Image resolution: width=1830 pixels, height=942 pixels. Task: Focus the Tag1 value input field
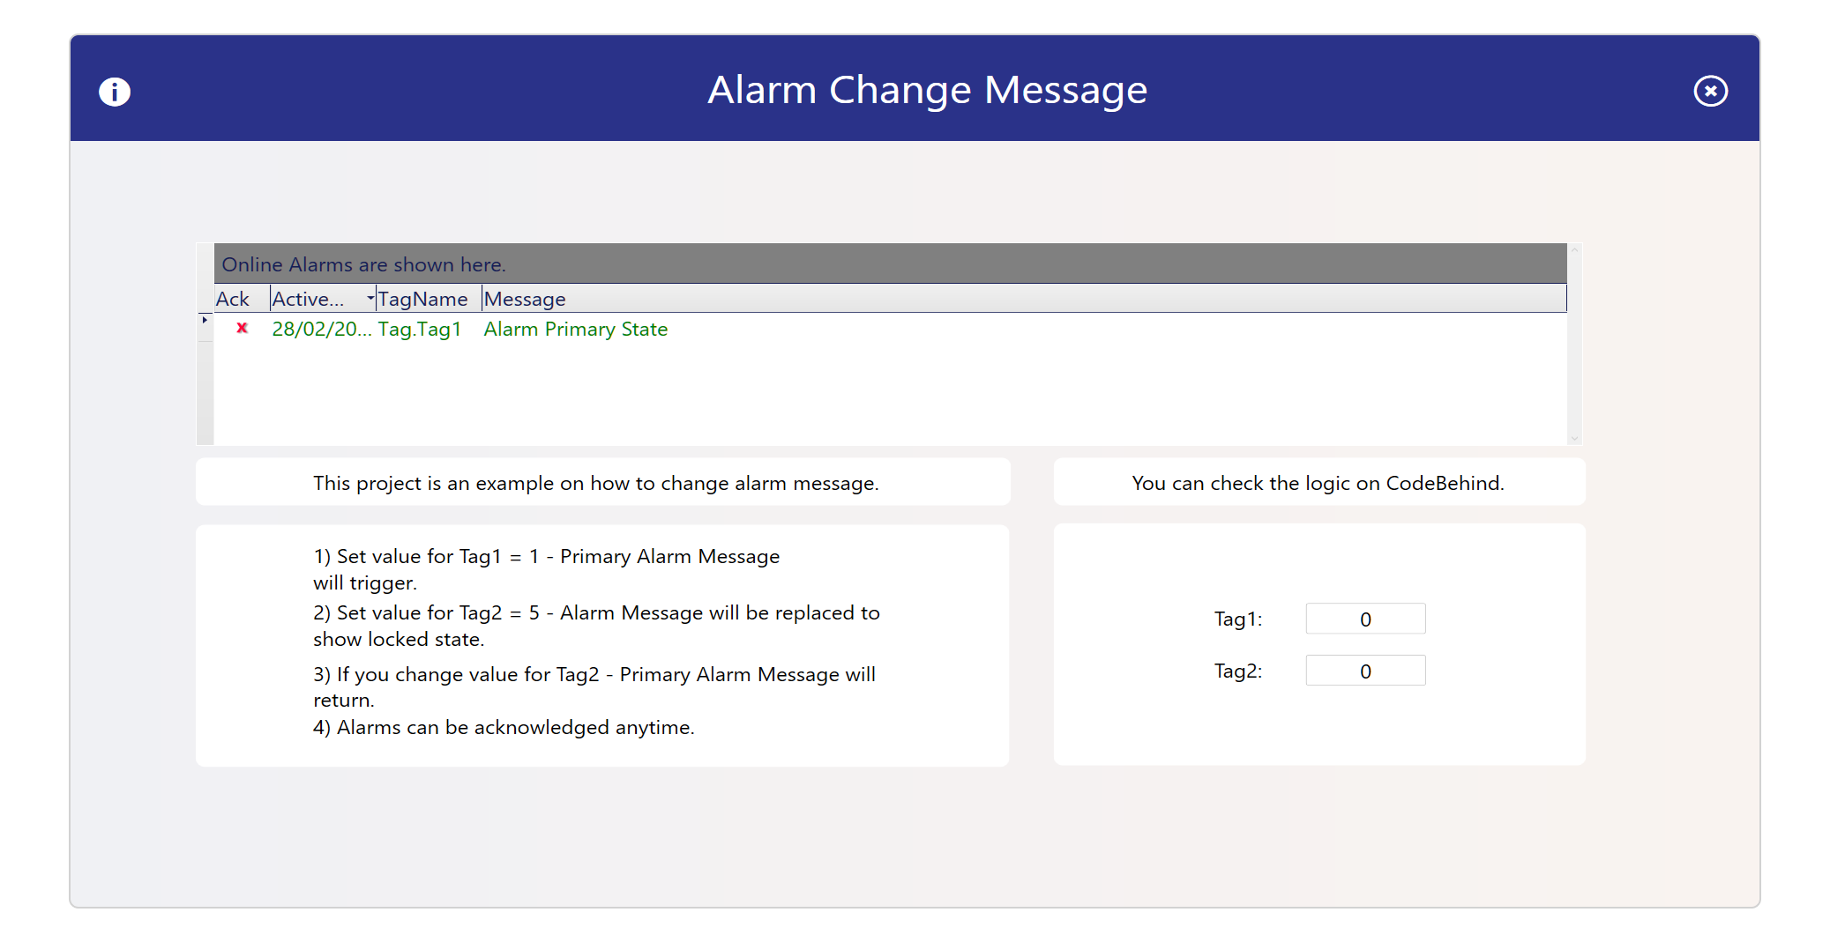tap(1365, 619)
